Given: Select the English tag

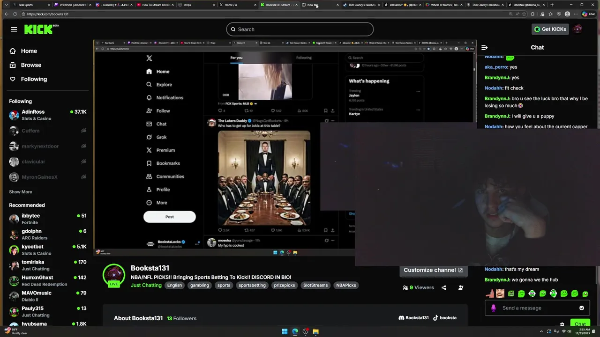Looking at the screenshot, I should click(174, 286).
